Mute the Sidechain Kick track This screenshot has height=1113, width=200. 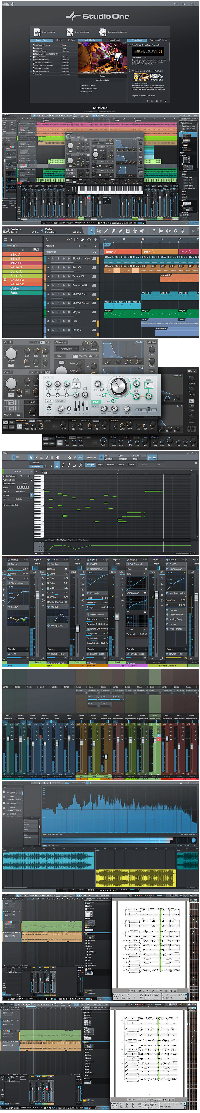tap(53, 259)
